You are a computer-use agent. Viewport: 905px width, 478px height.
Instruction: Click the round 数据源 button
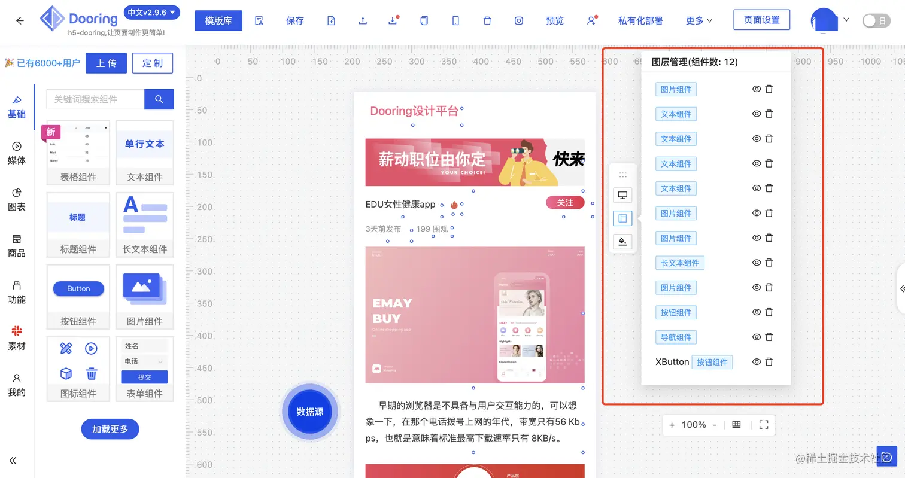[310, 412]
